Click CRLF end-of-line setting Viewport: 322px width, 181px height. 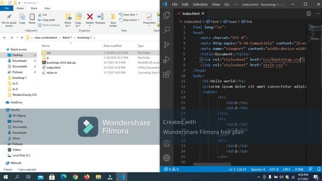pos(286,169)
